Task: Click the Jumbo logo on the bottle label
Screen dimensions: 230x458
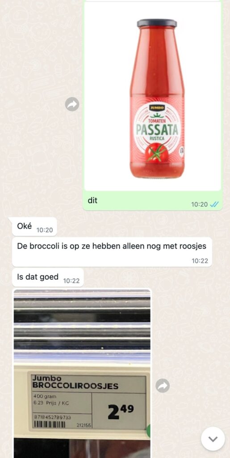Action: (x=157, y=107)
